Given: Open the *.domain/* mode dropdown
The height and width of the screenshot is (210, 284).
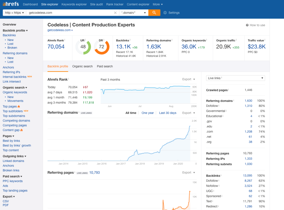Looking at the screenshot, I should click(134, 13).
